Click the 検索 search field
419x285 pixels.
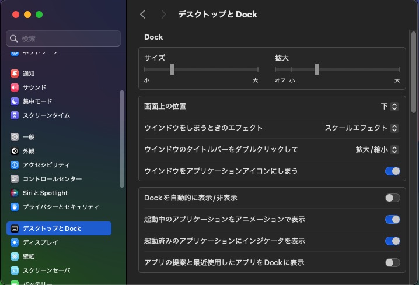click(x=64, y=38)
